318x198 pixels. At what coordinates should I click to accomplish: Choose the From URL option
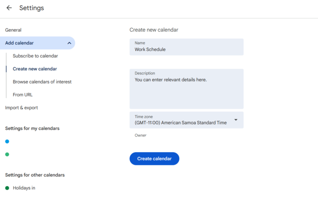click(x=23, y=95)
